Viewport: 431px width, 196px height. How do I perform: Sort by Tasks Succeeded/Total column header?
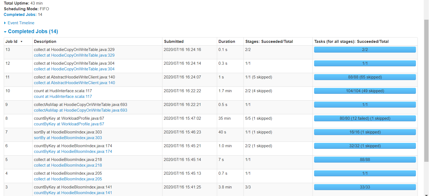pyautogui.click(x=352, y=42)
